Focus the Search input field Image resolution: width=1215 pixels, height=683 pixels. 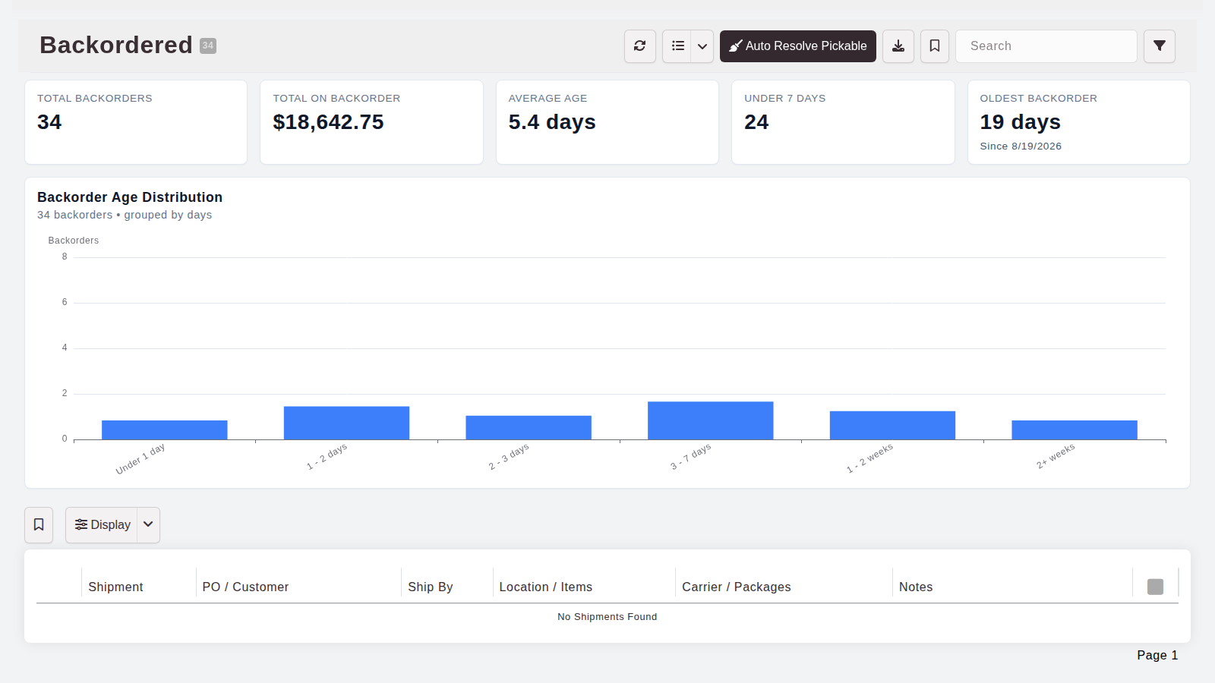click(1046, 46)
